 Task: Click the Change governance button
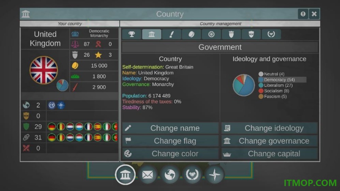pos(270,141)
